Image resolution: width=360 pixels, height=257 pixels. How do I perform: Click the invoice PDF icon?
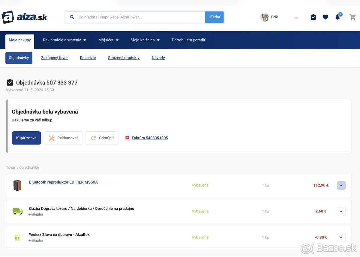pos(127,138)
